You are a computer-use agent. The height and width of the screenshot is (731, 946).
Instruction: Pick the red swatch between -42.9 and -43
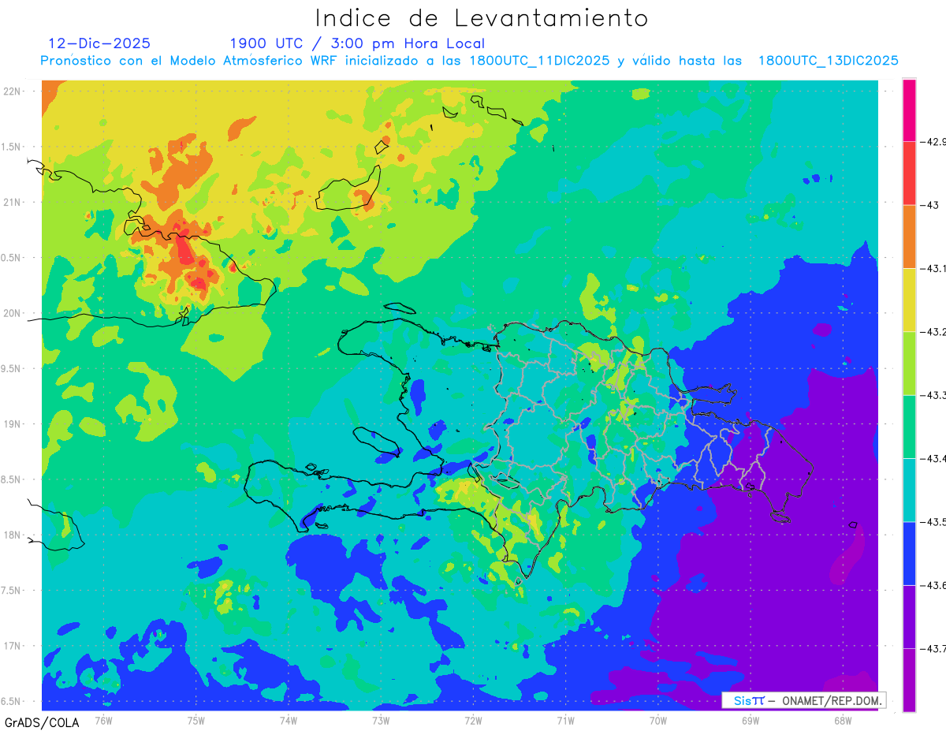coord(909,173)
